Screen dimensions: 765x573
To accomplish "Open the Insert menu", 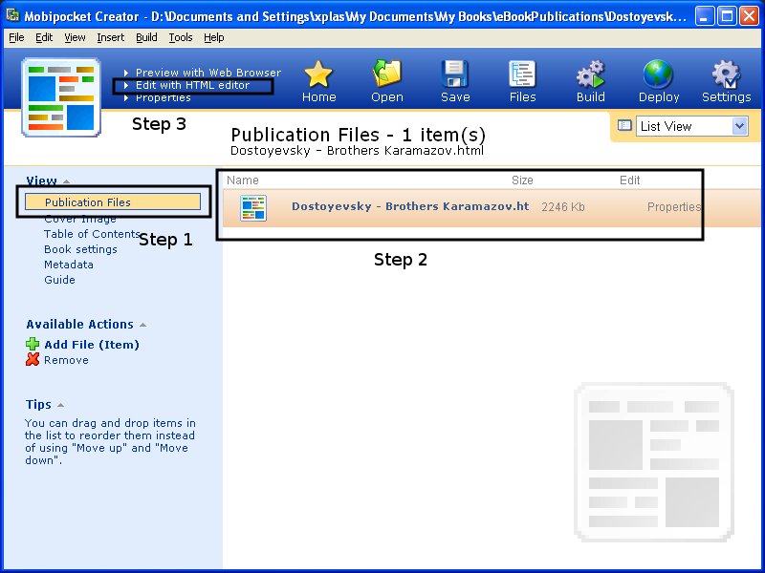I will click(x=111, y=37).
